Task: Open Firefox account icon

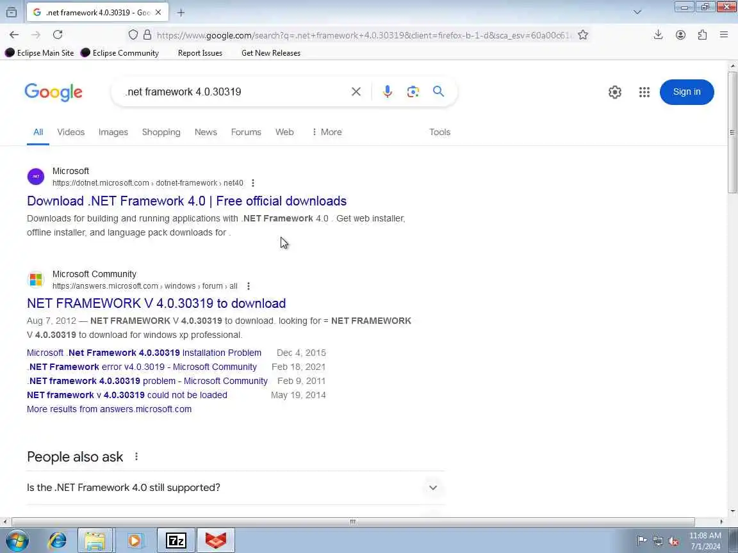Action: tap(680, 35)
